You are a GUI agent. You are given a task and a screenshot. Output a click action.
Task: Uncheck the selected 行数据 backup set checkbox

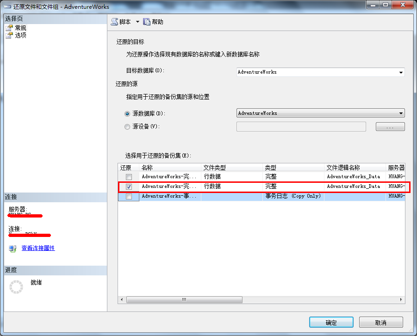pyautogui.click(x=128, y=186)
